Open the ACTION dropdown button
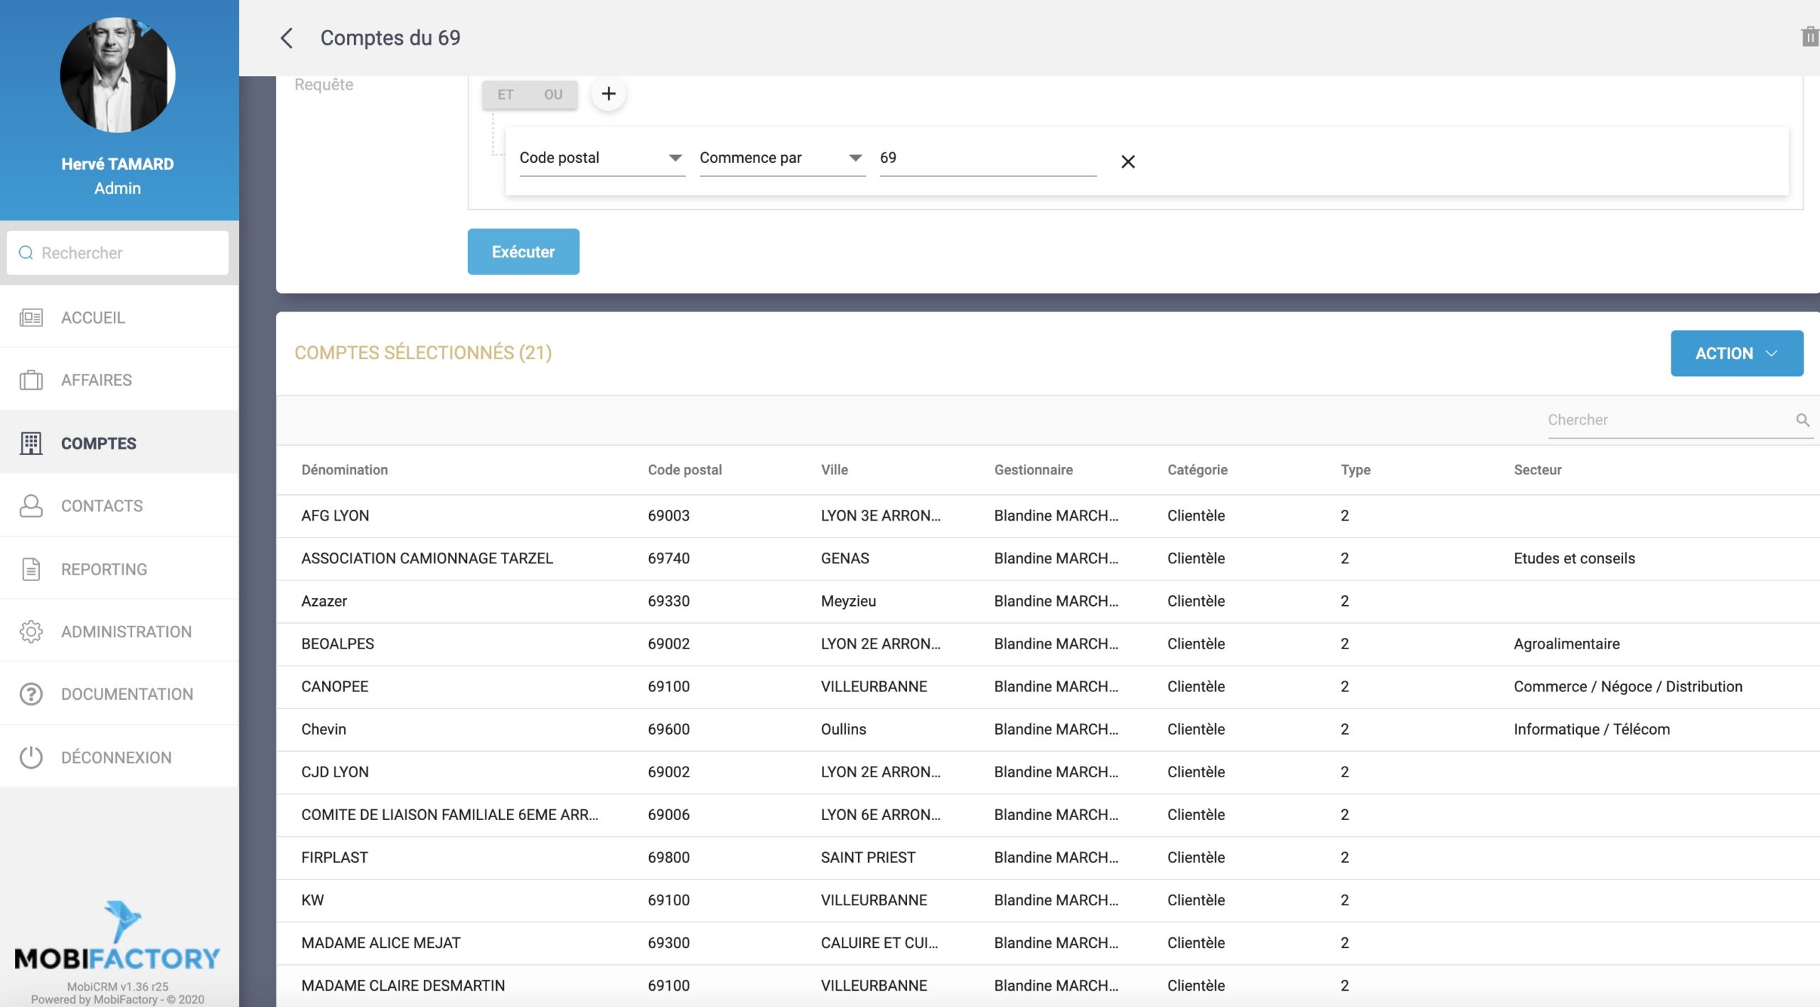Viewport: 1820px width, 1007px height. coord(1736,353)
